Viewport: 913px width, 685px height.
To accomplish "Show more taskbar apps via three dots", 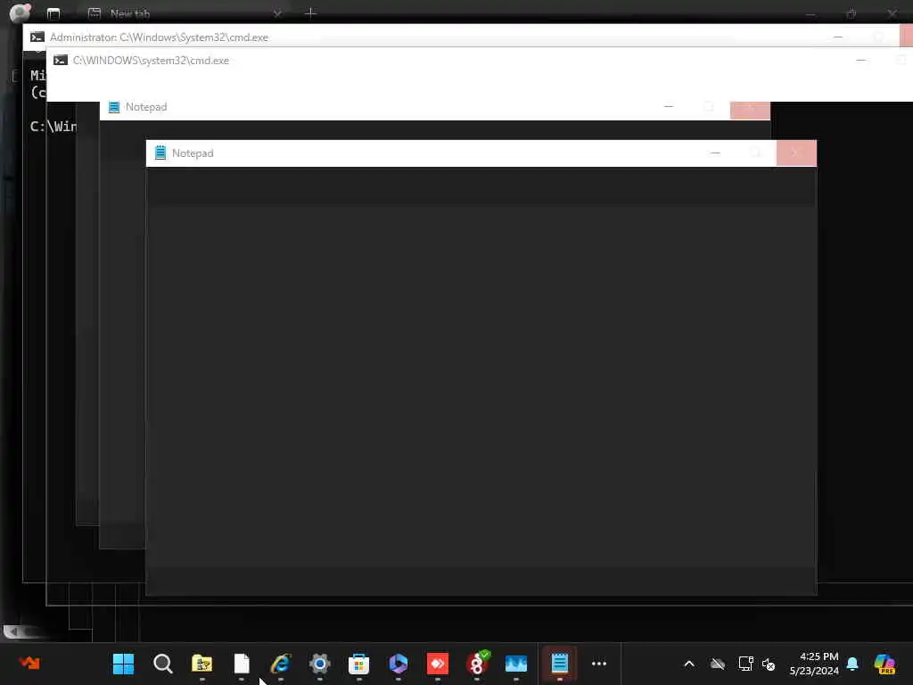I will click(x=599, y=664).
